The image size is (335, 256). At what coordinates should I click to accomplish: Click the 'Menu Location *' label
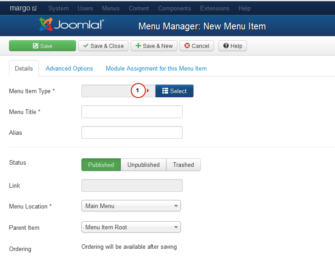[30, 206]
